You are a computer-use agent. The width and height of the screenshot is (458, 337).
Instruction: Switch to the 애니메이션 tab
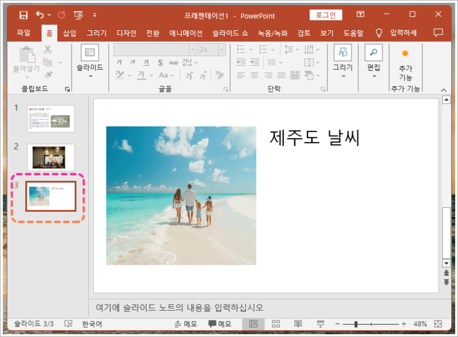coord(186,33)
